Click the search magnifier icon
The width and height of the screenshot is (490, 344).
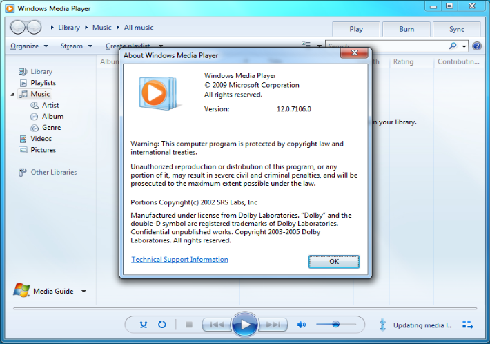pyautogui.click(x=453, y=46)
